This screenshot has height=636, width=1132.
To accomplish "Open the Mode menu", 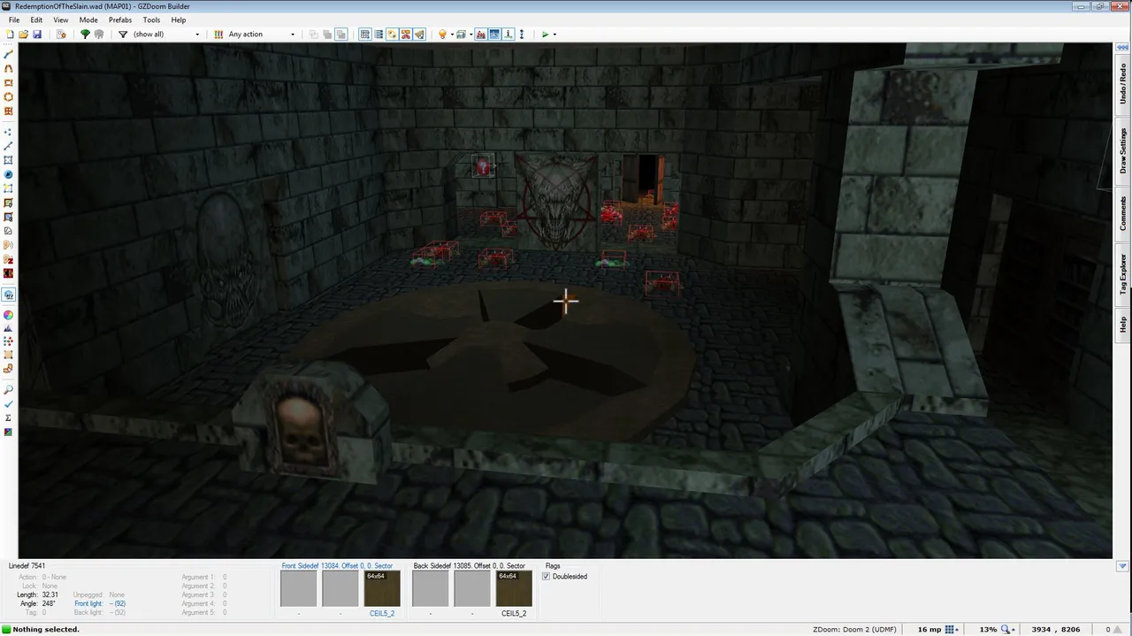I will click(88, 19).
